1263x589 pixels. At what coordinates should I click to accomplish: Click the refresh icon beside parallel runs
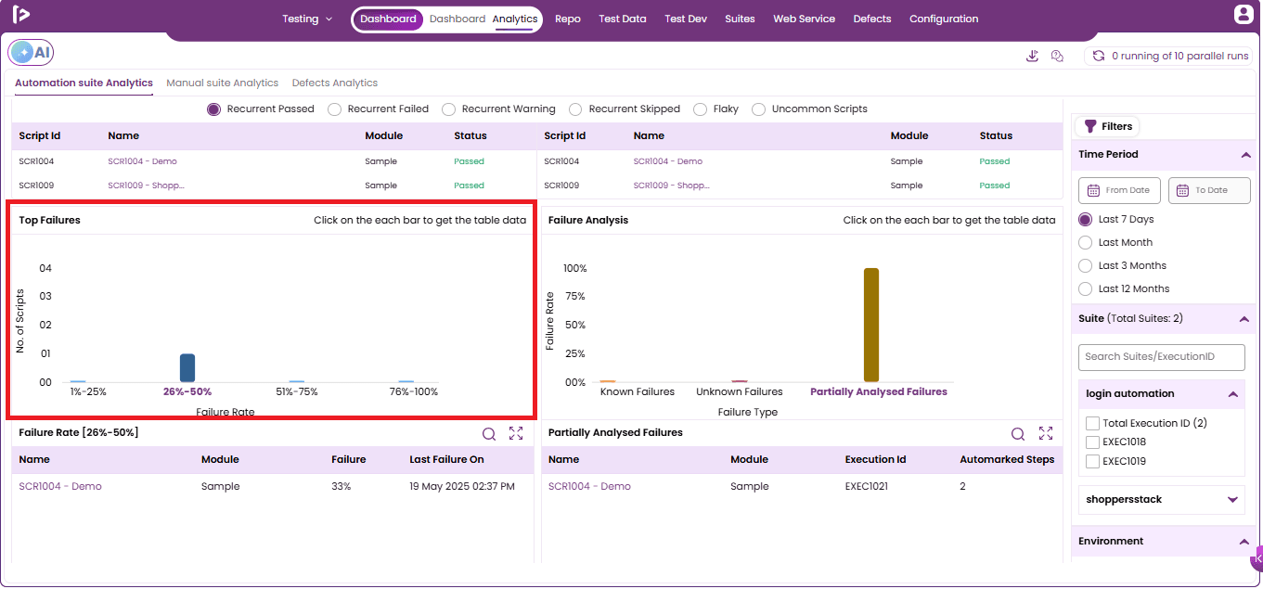pyautogui.click(x=1099, y=56)
